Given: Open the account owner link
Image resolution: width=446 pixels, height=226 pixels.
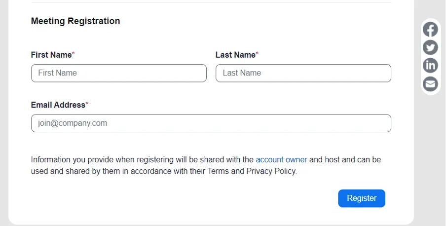Looking at the screenshot, I should pyautogui.click(x=281, y=160).
